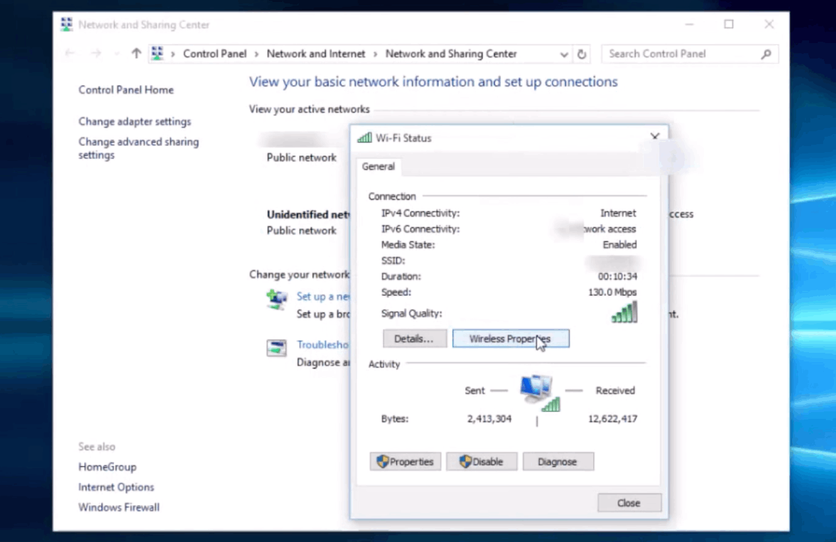
Task: Expand the chevron after Network and Internet breadcrumb
Action: (x=375, y=54)
